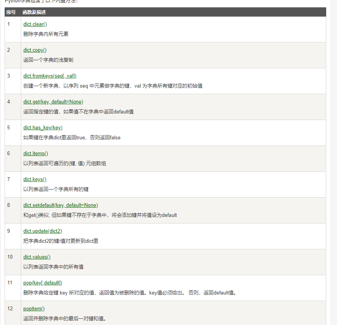Click the dict.update(dict2) link
Viewport: 337px width, 325px height.
(42, 231)
